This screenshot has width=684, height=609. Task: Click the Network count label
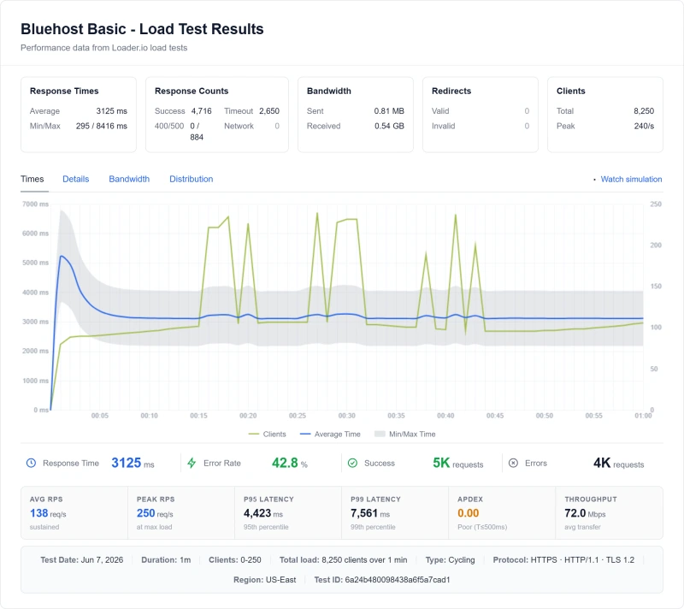point(239,126)
